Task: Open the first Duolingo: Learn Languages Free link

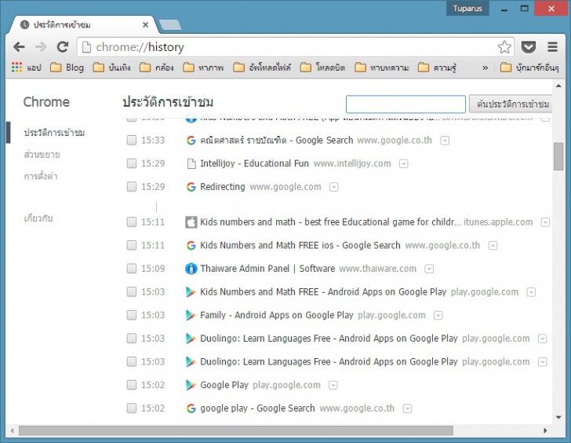Action: click(329, 339)
